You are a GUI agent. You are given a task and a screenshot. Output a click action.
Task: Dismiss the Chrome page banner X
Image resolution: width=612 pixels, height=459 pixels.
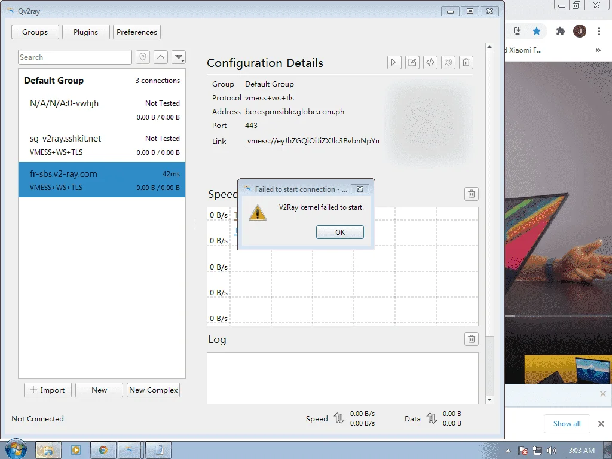click(x=603, y=394)
